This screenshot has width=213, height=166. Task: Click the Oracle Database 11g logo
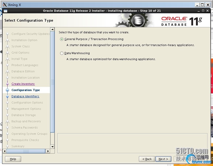click(182, 21)
